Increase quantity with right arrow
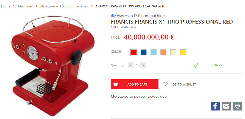245x119 pixels. [143, 65]
